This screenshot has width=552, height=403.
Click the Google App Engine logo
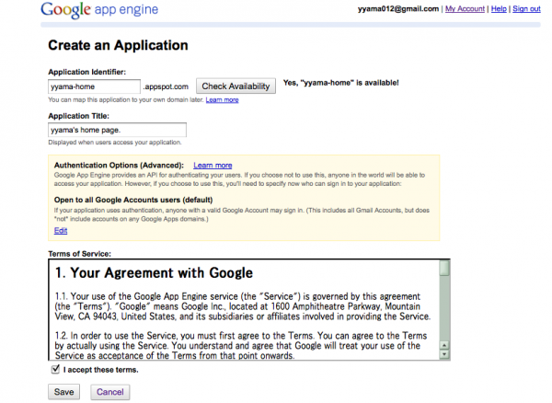pos(99,9)
